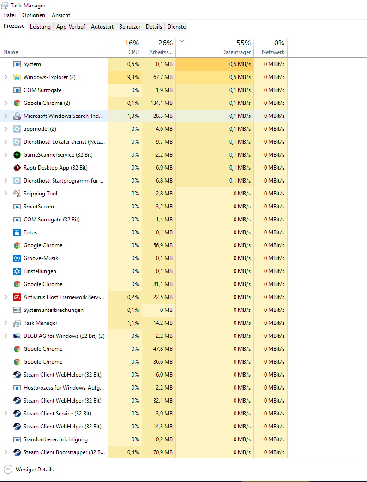This screenshot has height=482, width=367.
Task: Click the System process icon
Action: point(17,64)
